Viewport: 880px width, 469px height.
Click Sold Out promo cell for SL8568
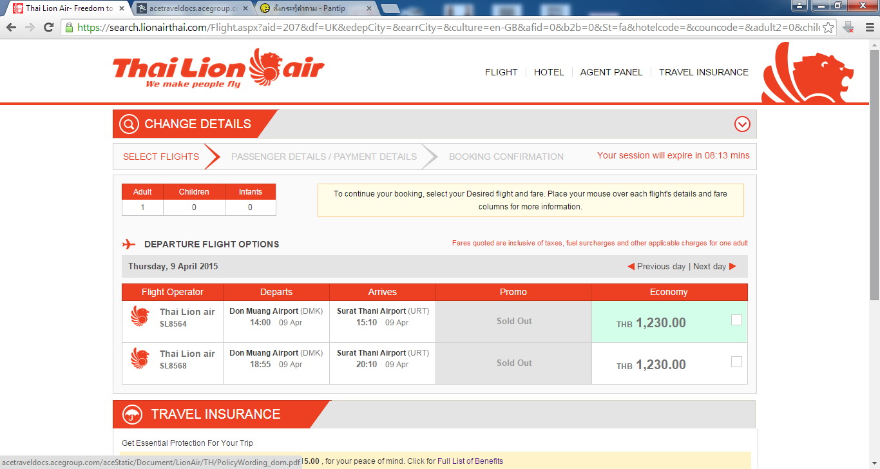point(514,363)
